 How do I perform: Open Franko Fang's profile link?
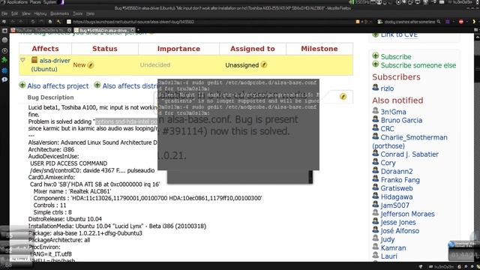400,180
